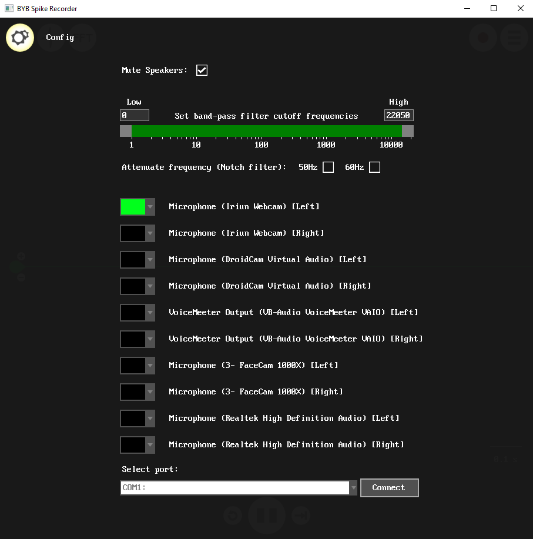Open the COM1 port selection dropdown
The width and height of the screenshot is (533, 539).
[x=353, y=488]
